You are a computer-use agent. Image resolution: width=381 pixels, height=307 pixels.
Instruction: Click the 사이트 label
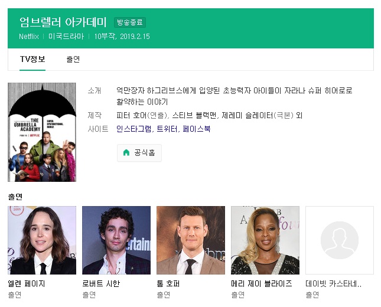point(98,129)
